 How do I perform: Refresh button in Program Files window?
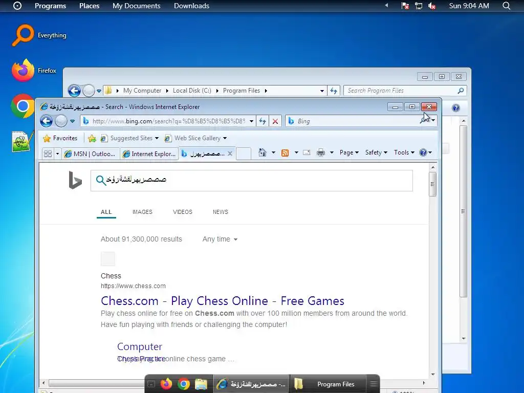334,91
